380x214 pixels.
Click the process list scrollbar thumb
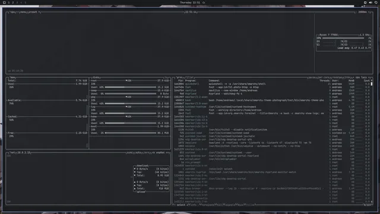point(372,84)
